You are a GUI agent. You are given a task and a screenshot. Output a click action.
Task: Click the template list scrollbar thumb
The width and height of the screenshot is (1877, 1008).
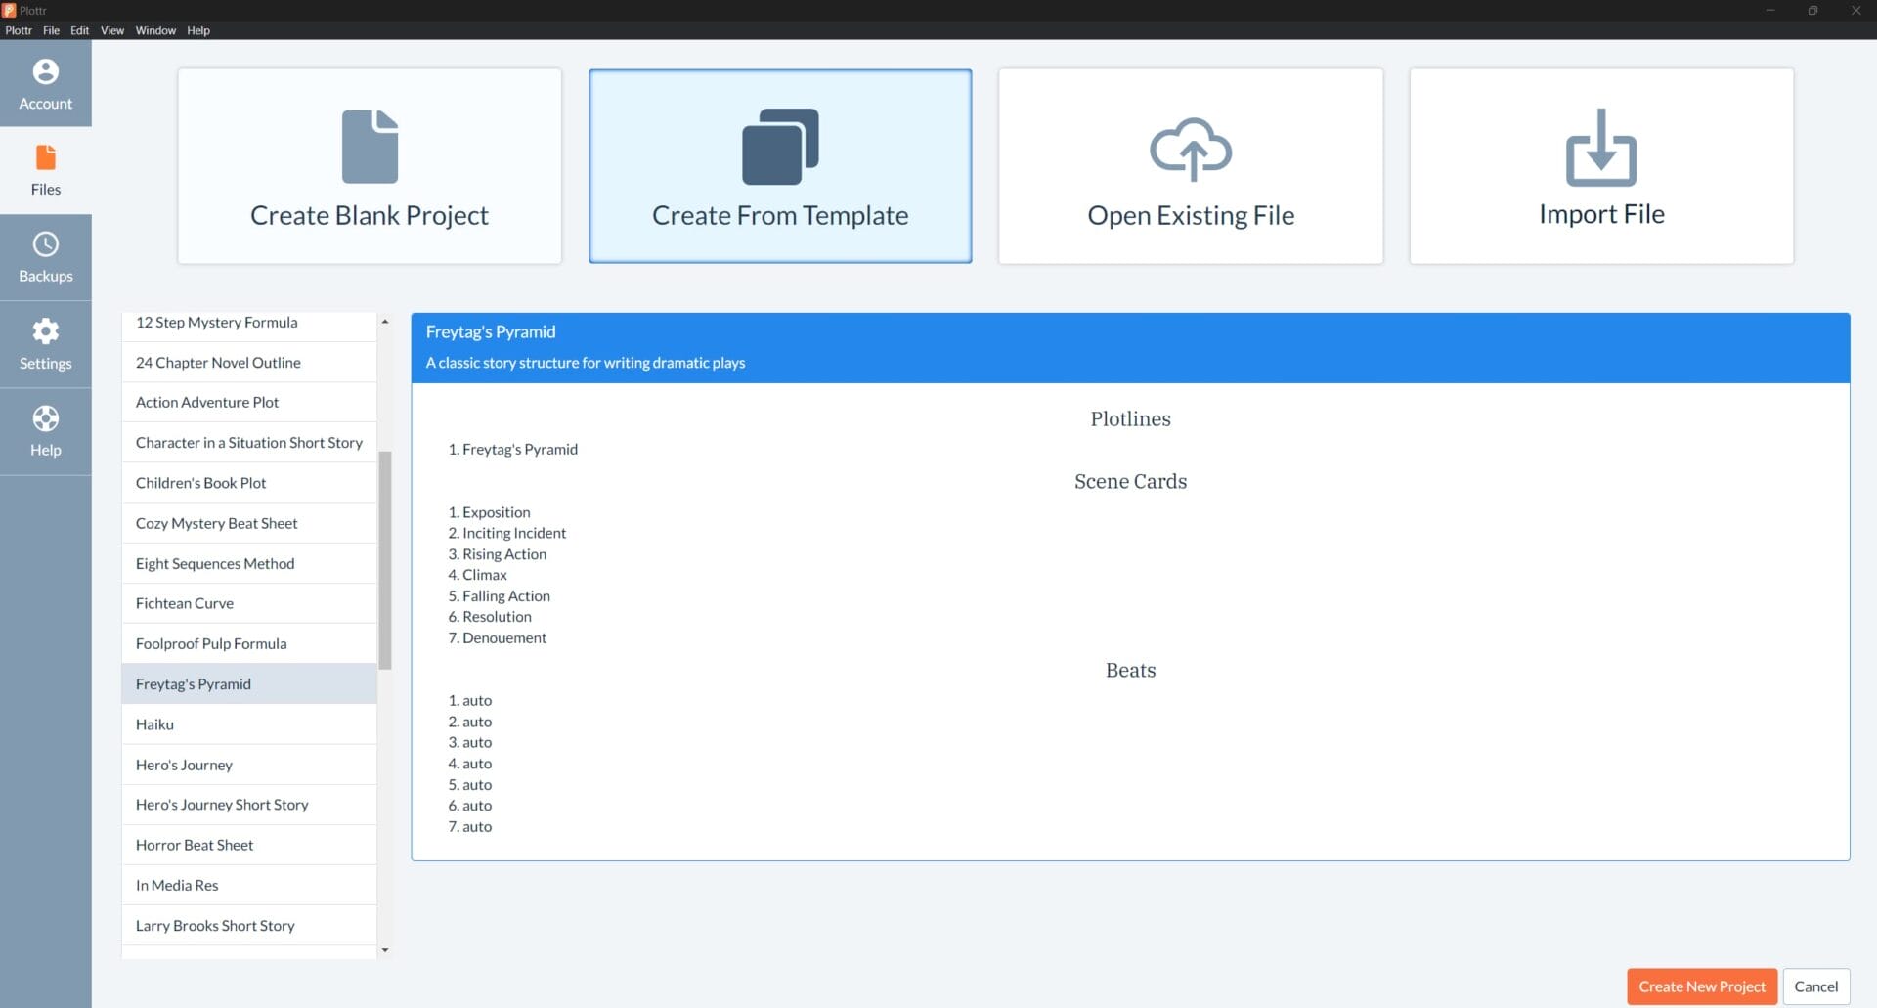tap(385, 559)
